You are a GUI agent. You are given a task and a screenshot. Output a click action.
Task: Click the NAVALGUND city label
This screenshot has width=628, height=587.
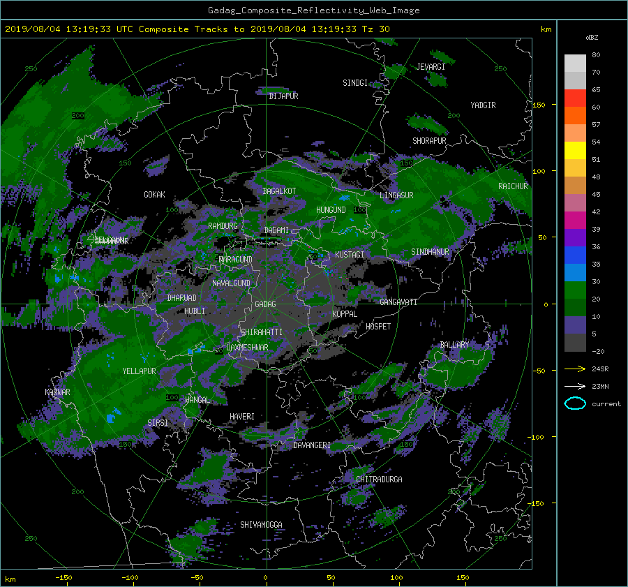(x=231, y=283)
